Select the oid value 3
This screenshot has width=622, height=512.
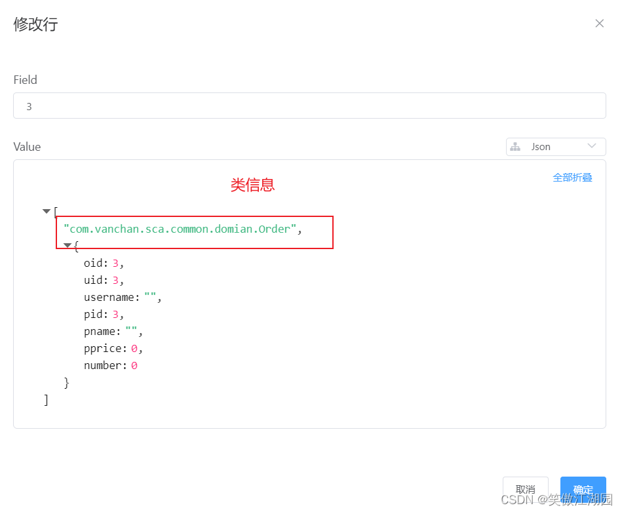116,263
